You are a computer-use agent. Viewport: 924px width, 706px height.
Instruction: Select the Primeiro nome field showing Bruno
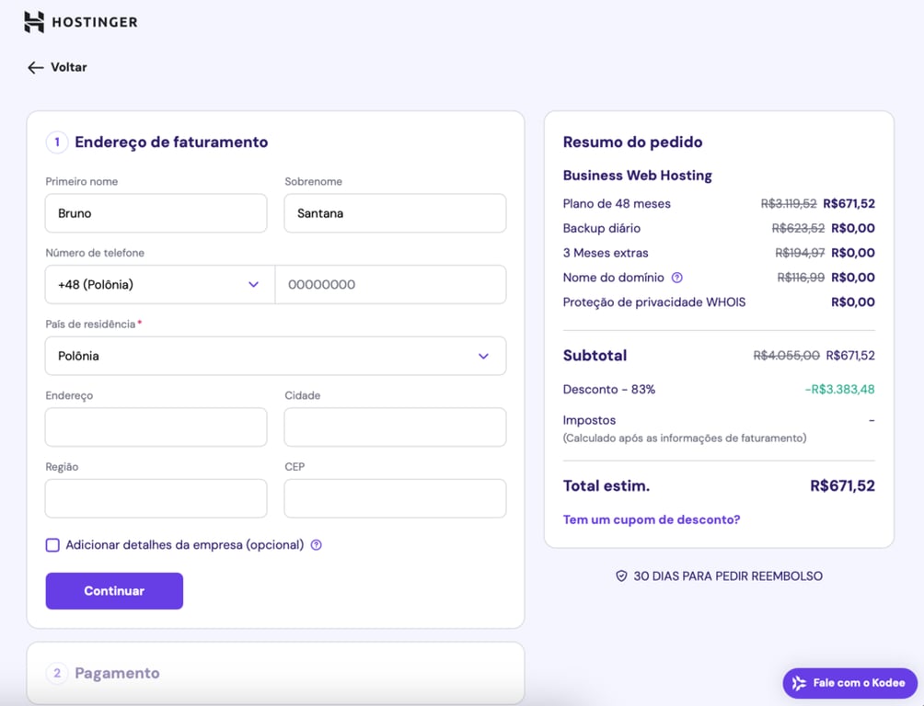[x=156, y=212]
